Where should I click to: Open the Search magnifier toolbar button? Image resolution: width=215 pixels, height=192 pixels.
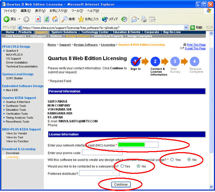65,19
